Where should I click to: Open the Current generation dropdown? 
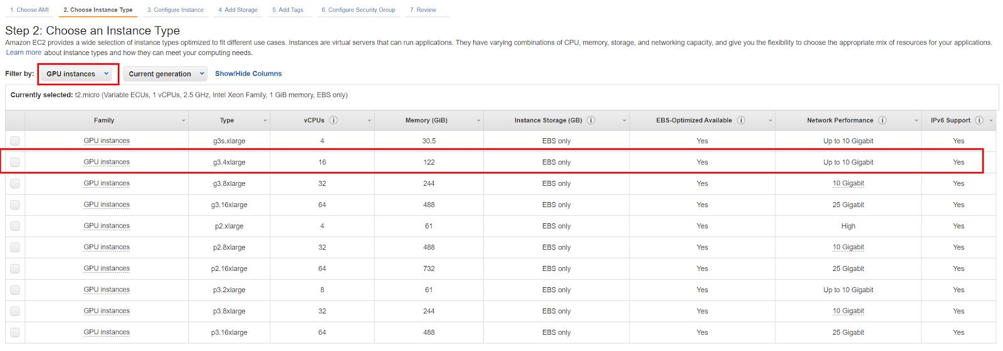point(165,74)
